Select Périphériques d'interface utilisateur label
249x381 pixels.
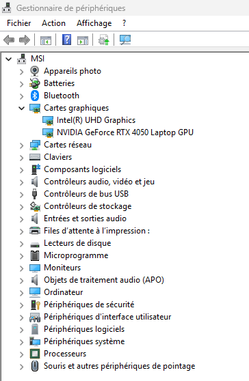(107, 317)
